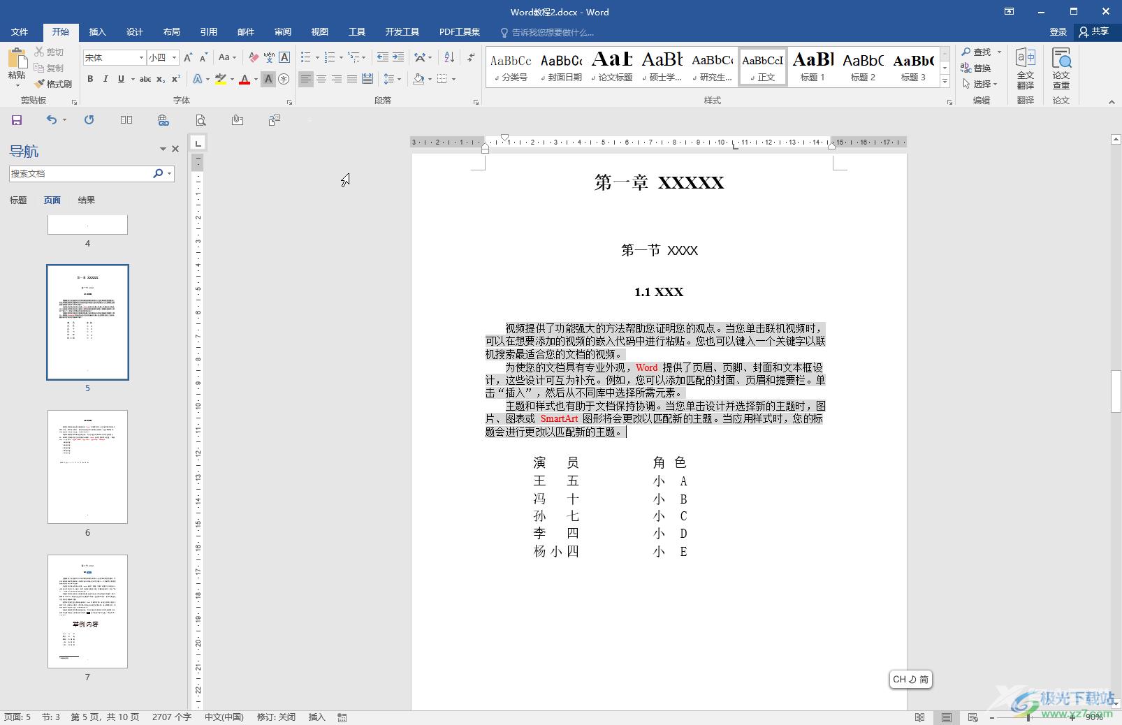Apply the 标题 1 style
The height and width of the screenshot is (725, 1122).
[813, 67]
